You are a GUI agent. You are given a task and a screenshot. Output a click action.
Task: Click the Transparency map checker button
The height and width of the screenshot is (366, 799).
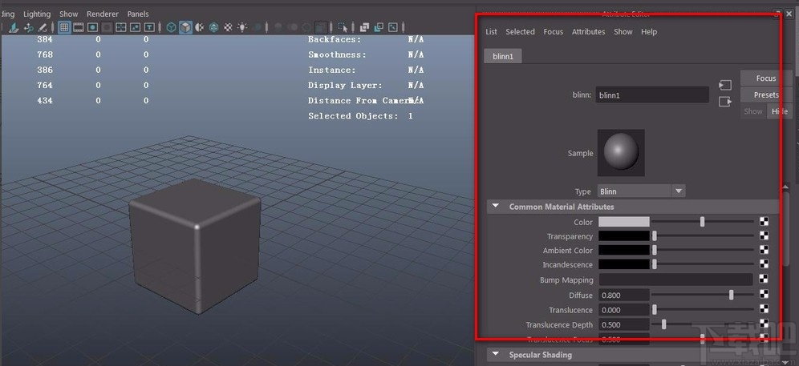point(764,235)
